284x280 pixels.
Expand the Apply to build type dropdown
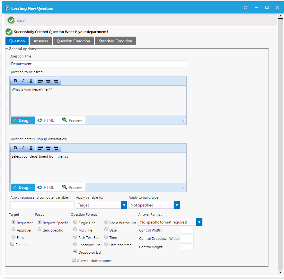point(177,205)
